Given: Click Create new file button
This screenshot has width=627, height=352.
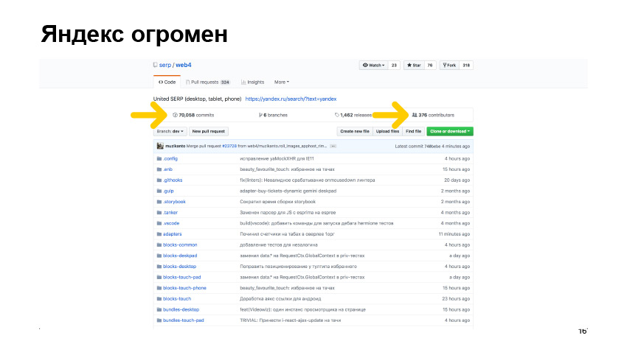Looking at the screenshot, I should pyautogui.click(x=355, y=131).
